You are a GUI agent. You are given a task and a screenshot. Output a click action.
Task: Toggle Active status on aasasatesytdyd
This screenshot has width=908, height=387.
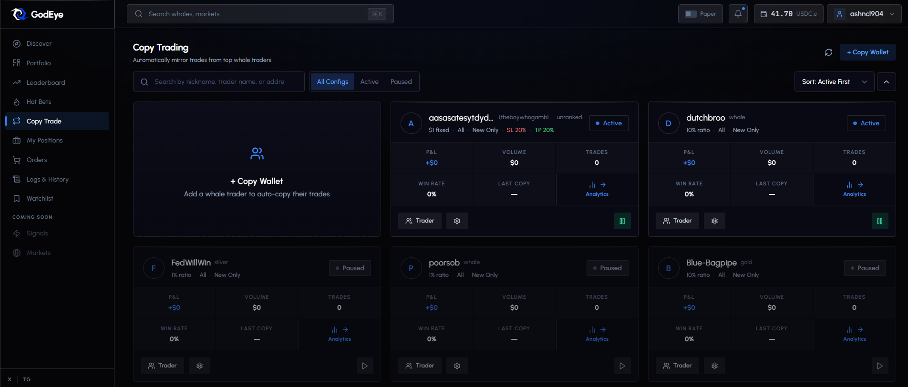(609, 123)
